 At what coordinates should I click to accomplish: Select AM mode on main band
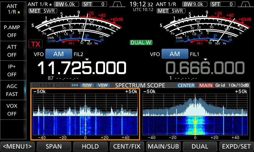59,54
